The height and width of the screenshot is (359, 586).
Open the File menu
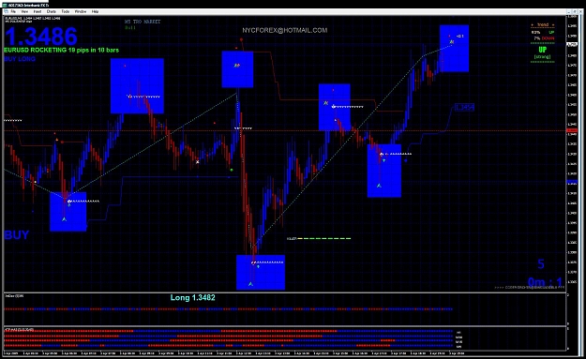tap(13, 11)
